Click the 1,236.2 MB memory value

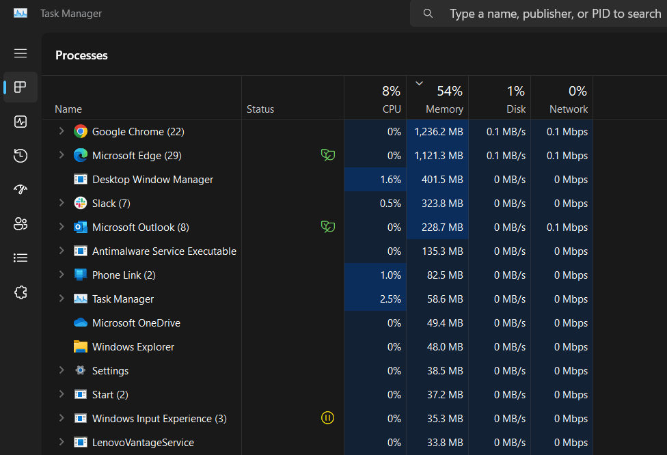coord(439,132)
